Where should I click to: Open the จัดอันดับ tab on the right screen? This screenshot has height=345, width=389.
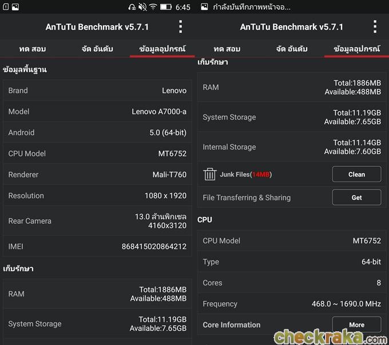point(292,49)
